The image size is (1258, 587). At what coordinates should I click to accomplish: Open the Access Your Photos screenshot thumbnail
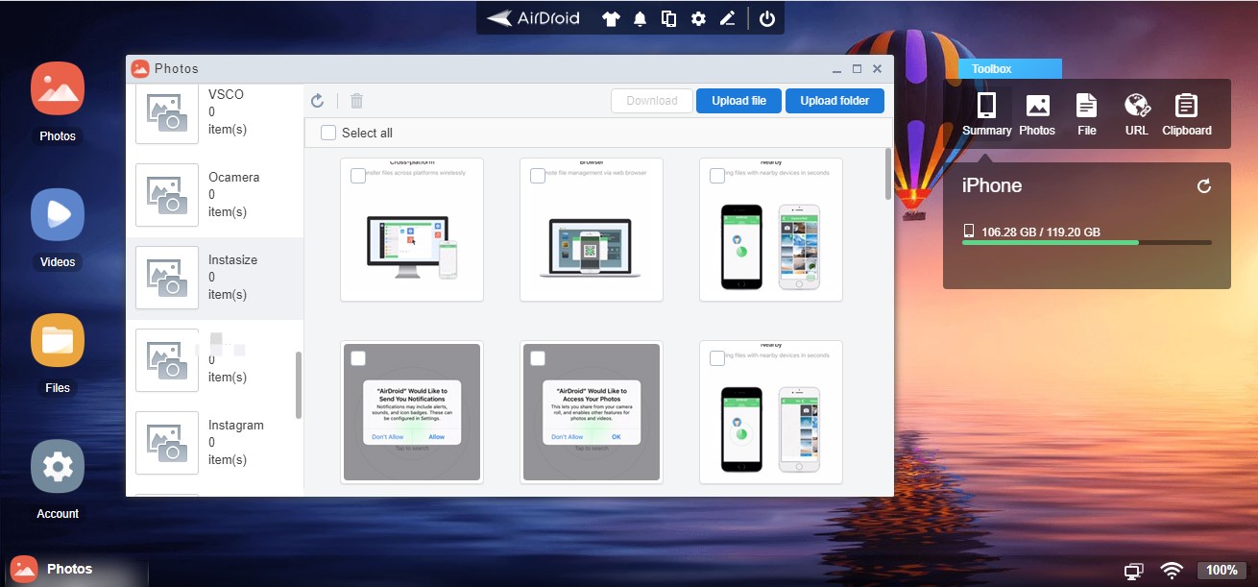[x=592, y=412]
